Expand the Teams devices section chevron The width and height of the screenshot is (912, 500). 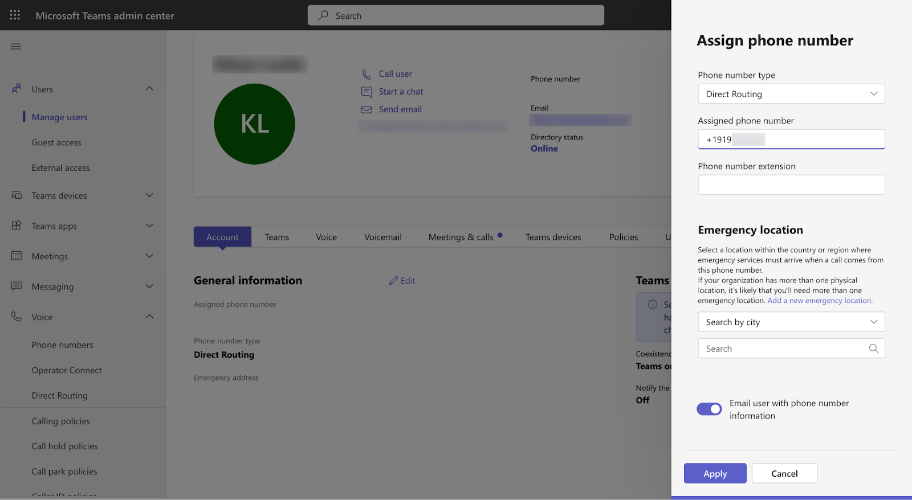click(149, 195)
